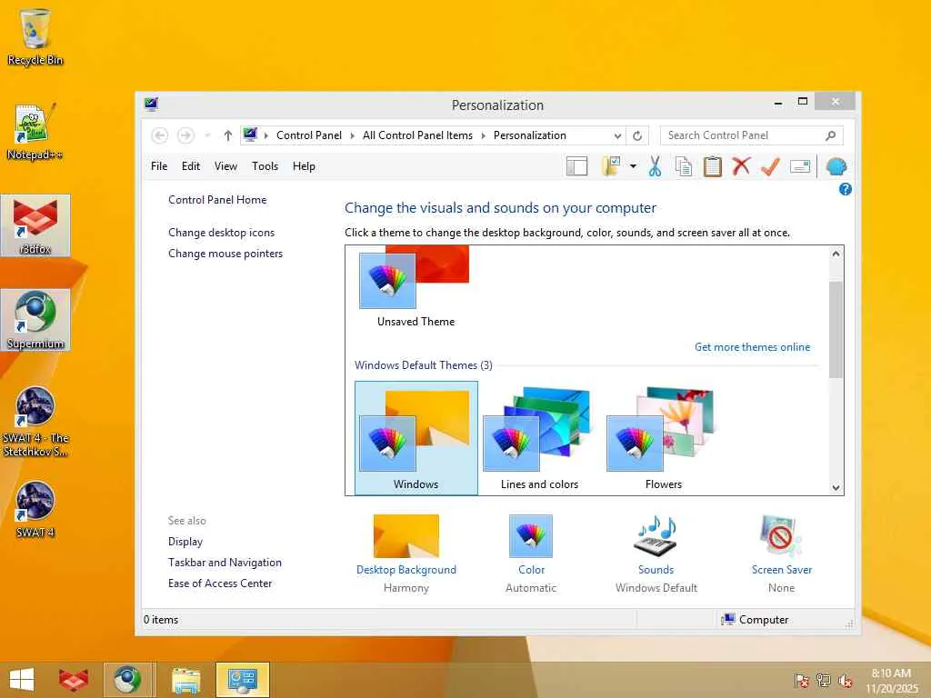The height and width of the screenshot is (698, 931).
Task: Click the arrow before Control Panel in the breadcrumb
Action: pyautogui.click(x=266, y=136)
